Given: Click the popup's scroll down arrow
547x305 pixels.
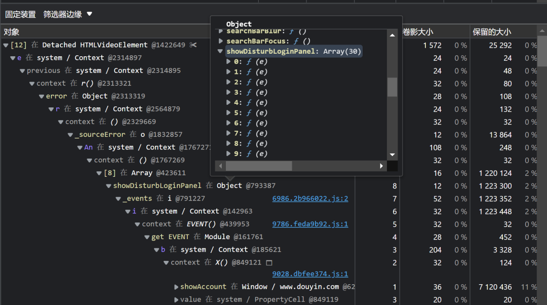Looking at the screenshot, I should [x=393, y=155].
